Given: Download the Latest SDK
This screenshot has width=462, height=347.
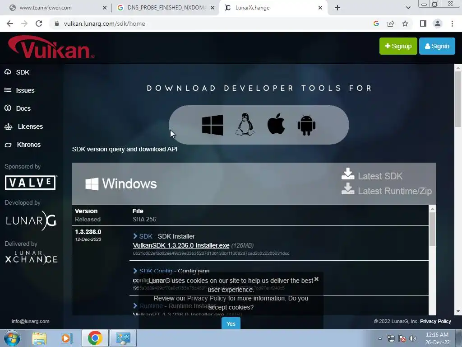Looking at the screenshot, I should [x=372, y=175].
